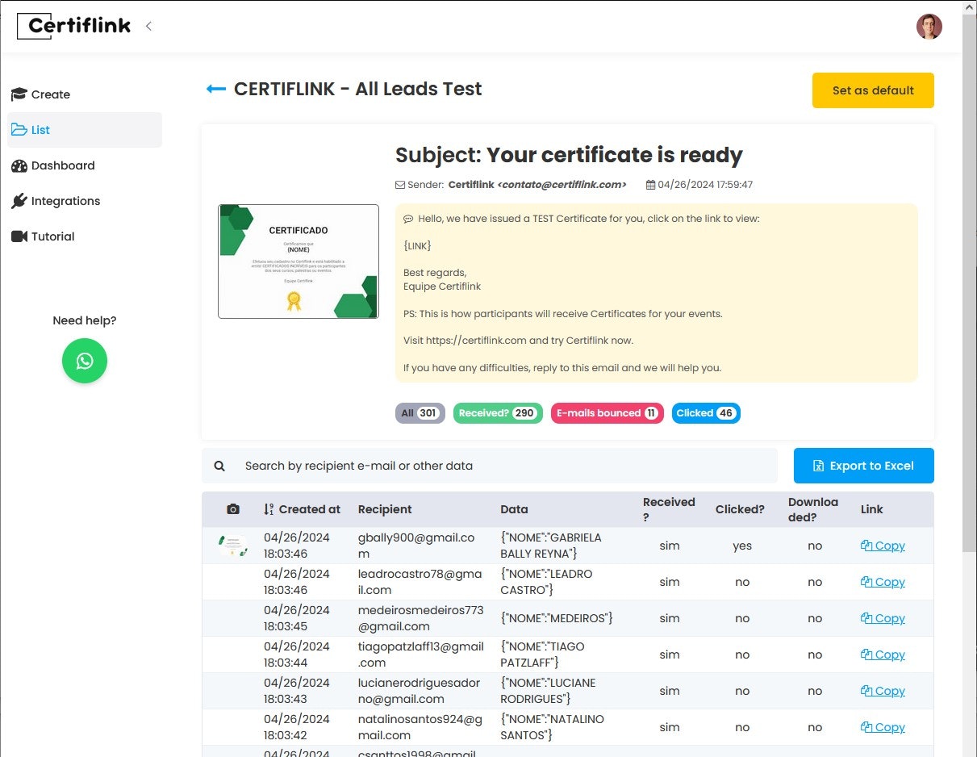The image size is (977, 757).
Task: Open the user avatar profile menu
Action: pos(929,26)
